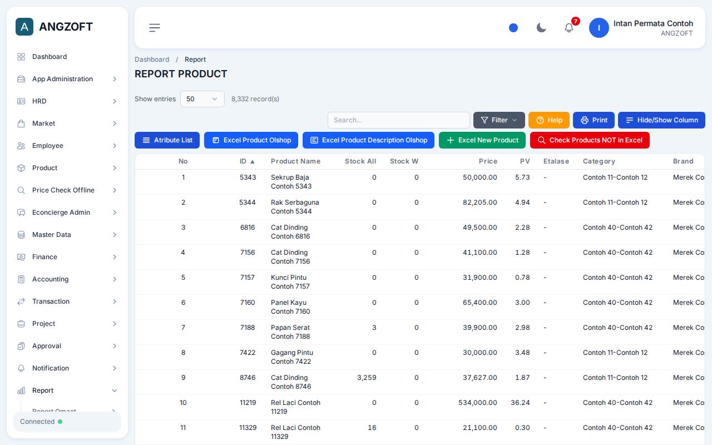The height and width of the screenshot is (445, 712).
Task: Click the Atribute List button
Action: tap(167, 140)
